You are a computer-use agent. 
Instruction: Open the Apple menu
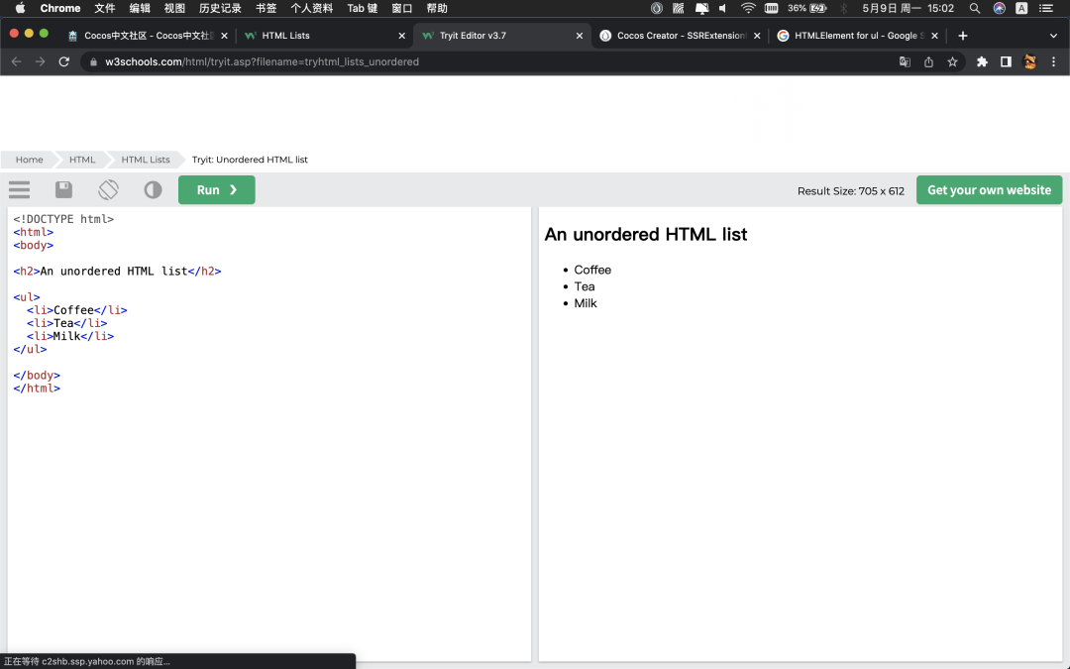pyautogui.click(x=20, y=8)
